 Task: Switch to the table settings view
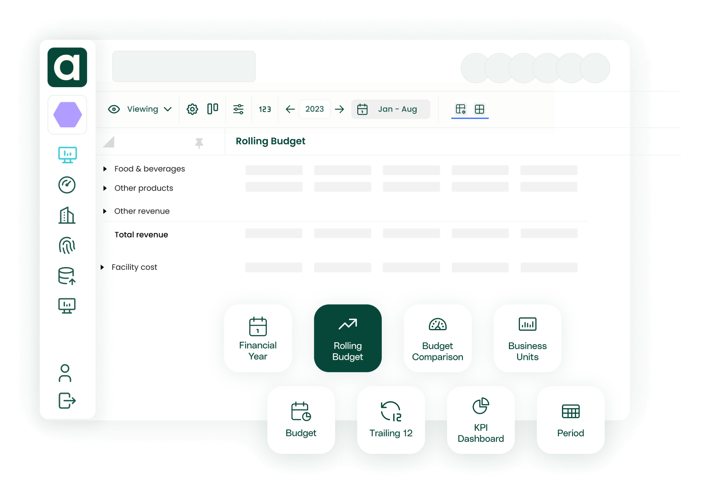coord(461,109)
